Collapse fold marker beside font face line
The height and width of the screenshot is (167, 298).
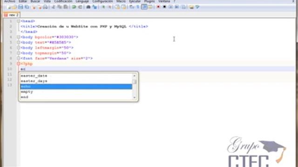point(19,58)
